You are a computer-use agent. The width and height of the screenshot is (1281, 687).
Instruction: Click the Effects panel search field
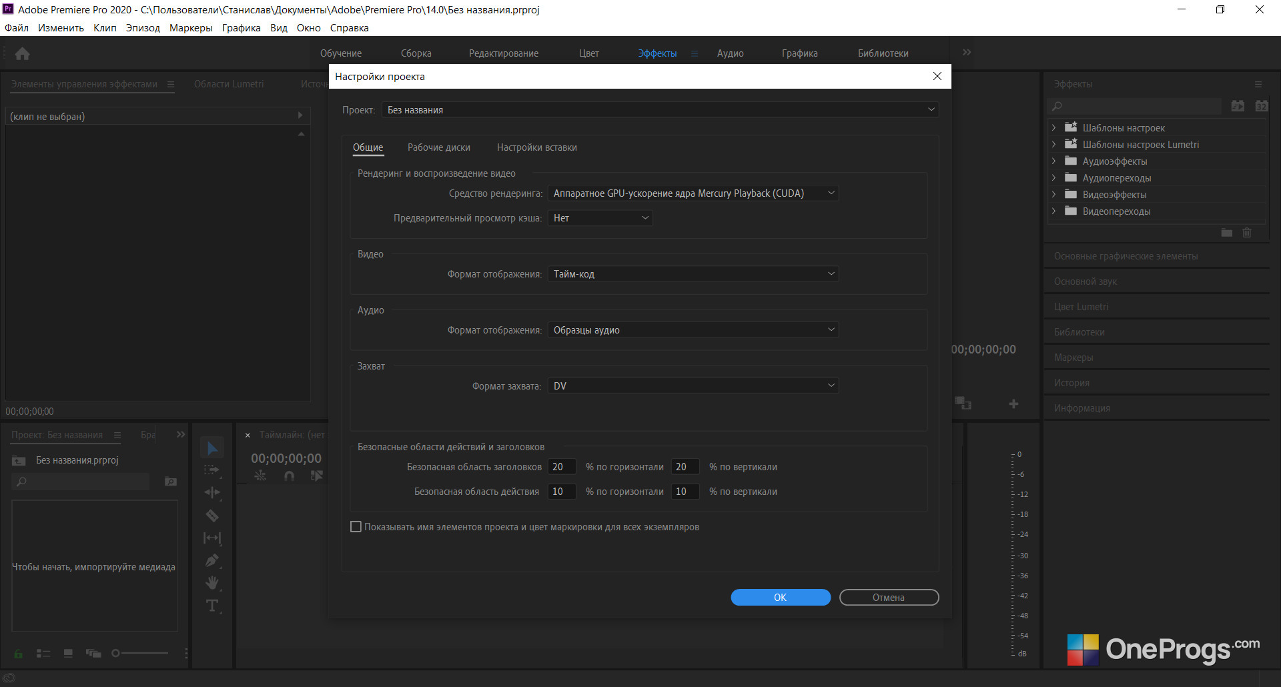coord(1136,106)
